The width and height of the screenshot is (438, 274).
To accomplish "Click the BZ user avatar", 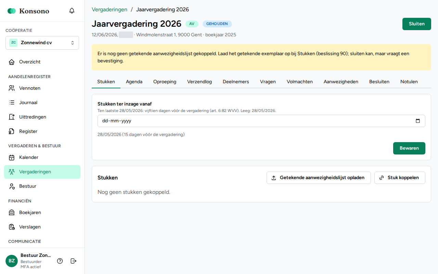I will (x=12, y=261).
